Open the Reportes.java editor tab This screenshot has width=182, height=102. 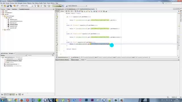point(60,9)
